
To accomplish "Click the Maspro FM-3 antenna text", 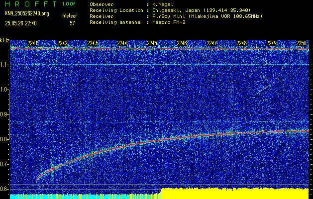I will click(x=169, y=22).
